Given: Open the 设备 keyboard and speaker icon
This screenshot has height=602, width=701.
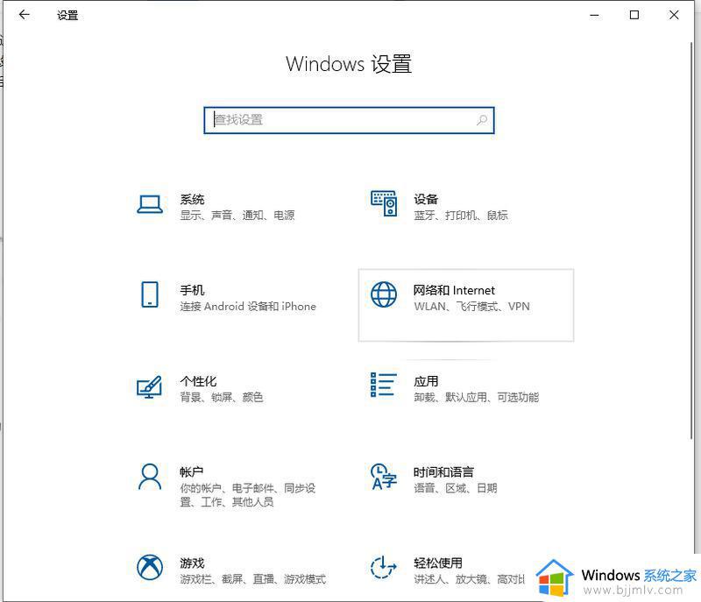Looking at the screenshot, I should [384, 204].
